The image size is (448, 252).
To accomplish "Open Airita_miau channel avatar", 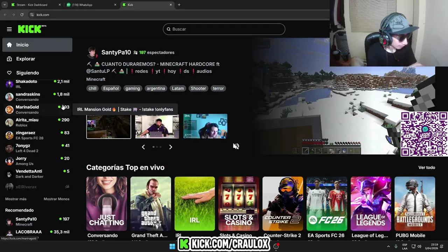I will tap(9, 122).
